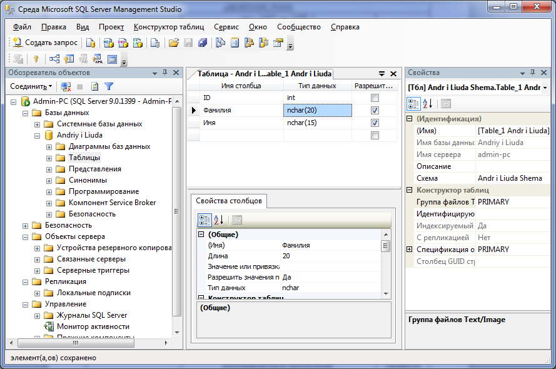
Task: Expand the Компонент Service Broker node
Action: 49,203
